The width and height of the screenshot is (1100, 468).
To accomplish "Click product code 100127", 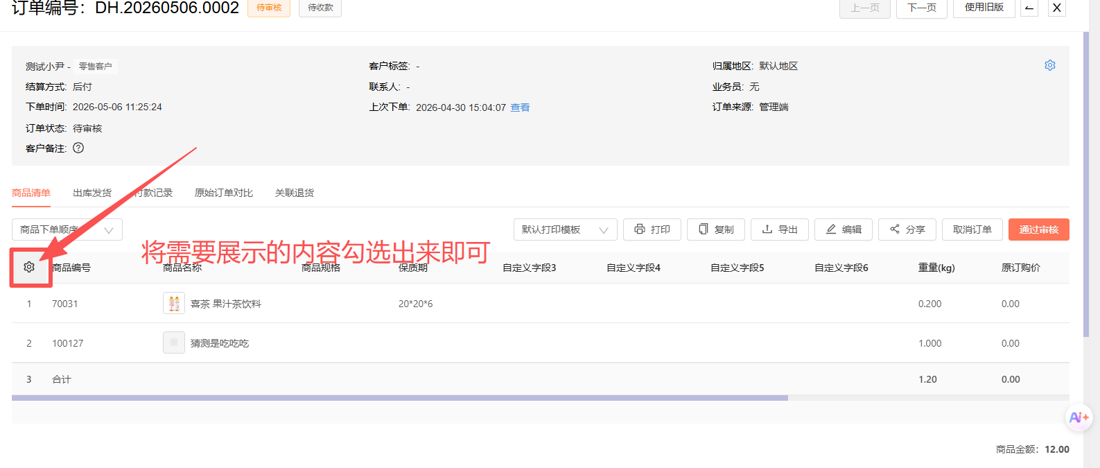I will click(x=68, y=343).
